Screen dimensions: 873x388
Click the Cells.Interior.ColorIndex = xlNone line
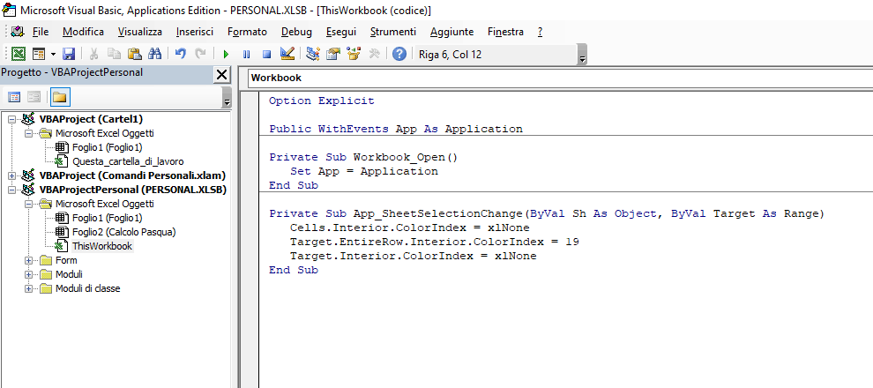(x=410, y=228)
